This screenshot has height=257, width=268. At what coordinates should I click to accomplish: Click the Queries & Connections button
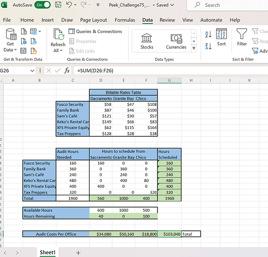[95, 31]
